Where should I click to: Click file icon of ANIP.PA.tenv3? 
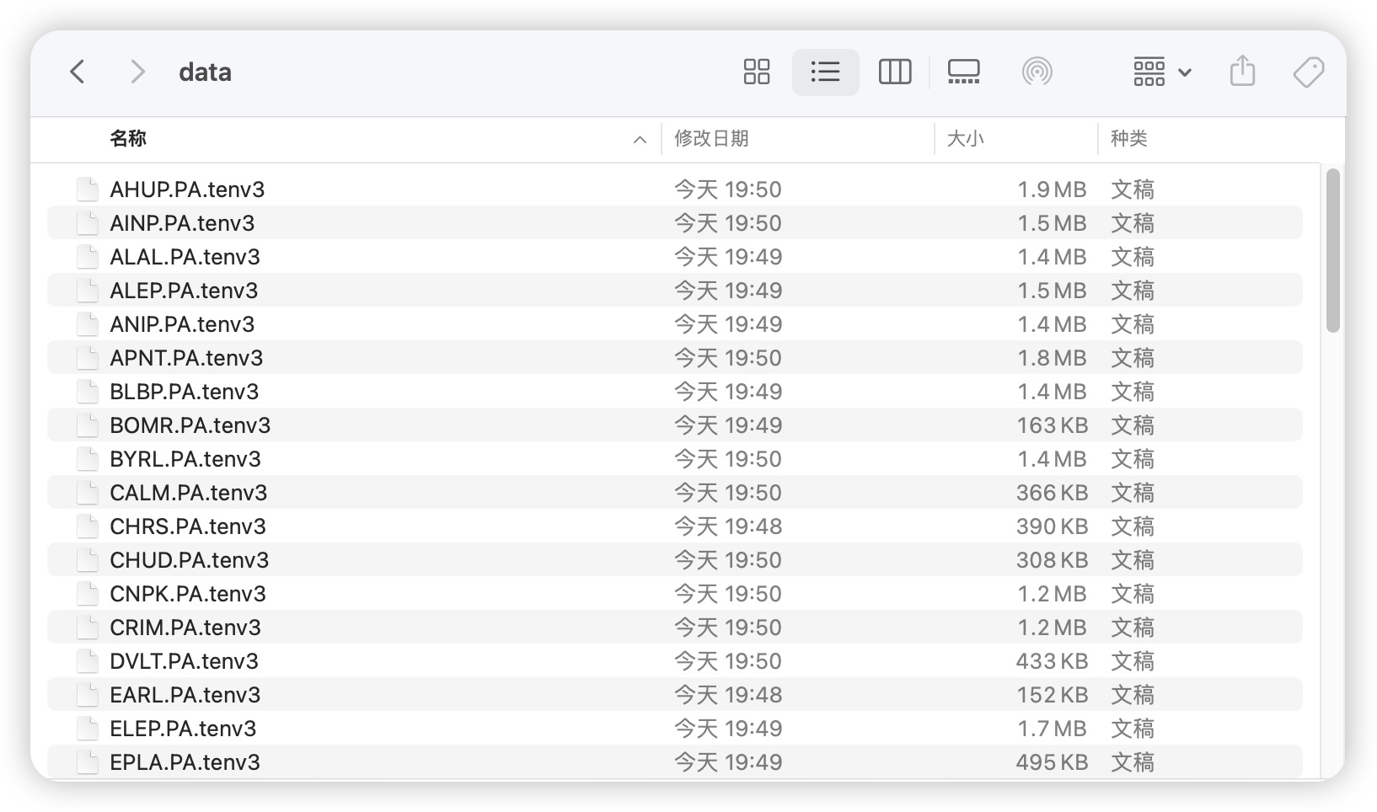click(x=88, y=324)
